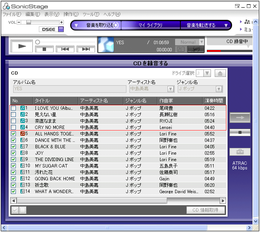Viewport: 260px width, 232px height.
Task: Switch to マイ ライブラリ tab
Action: [x=151, y=25]
